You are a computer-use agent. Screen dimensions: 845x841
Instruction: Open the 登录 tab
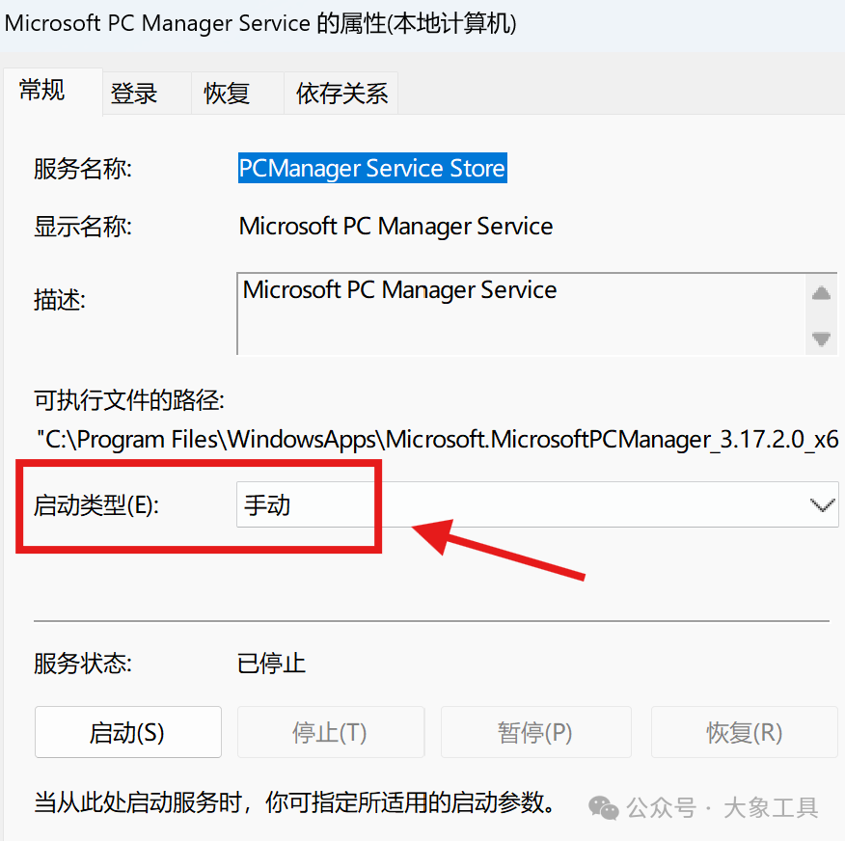point(134,94)
